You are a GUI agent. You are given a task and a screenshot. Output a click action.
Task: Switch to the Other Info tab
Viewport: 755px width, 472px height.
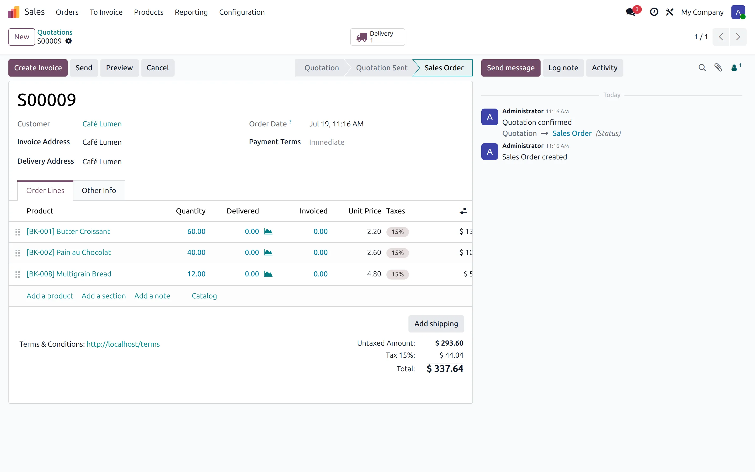pyautogui.click(x=99, y=190)
